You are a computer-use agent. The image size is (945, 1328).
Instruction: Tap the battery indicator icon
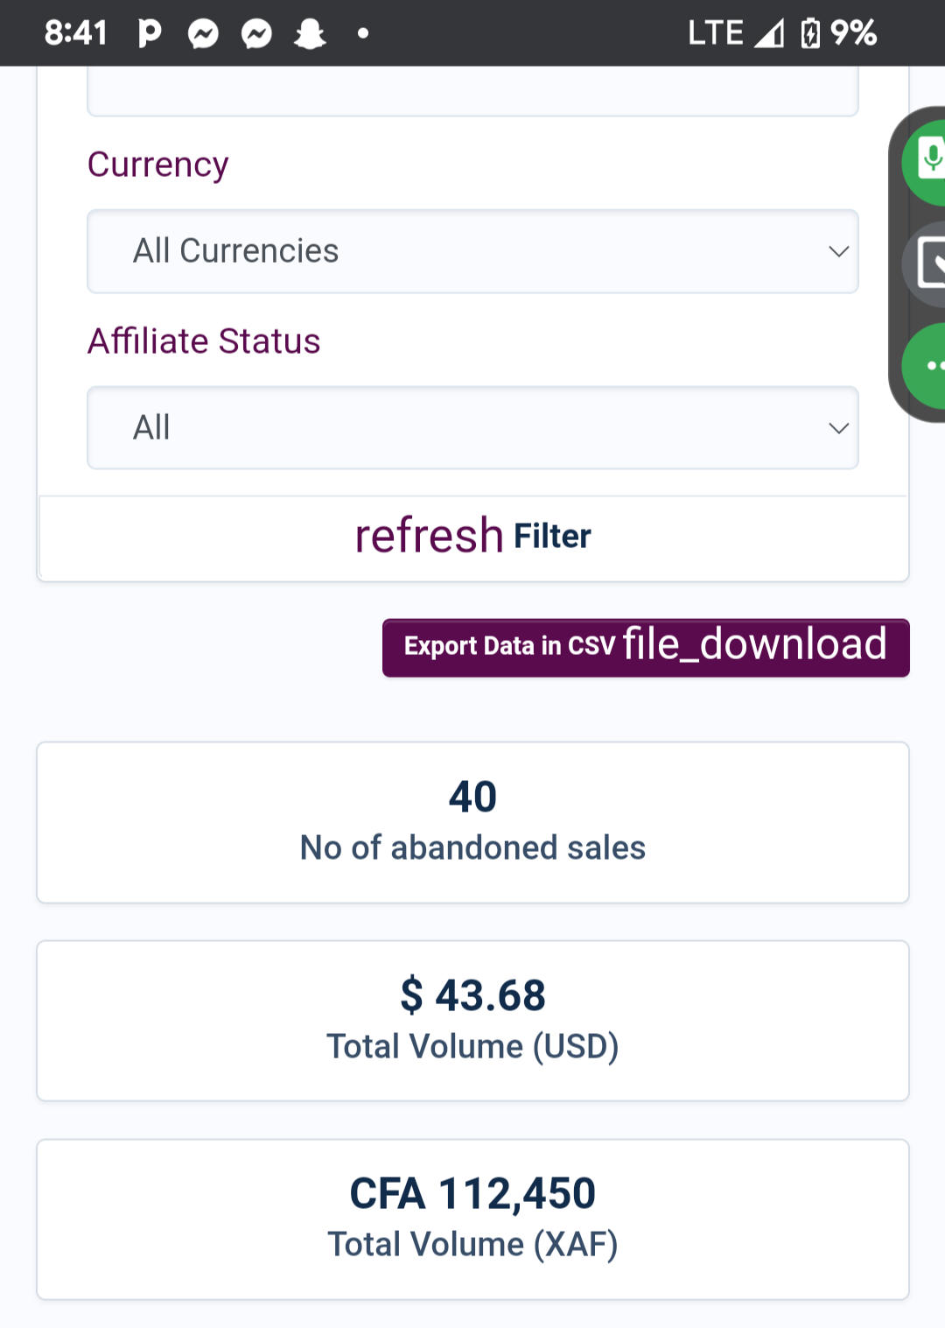click(810, 33)
